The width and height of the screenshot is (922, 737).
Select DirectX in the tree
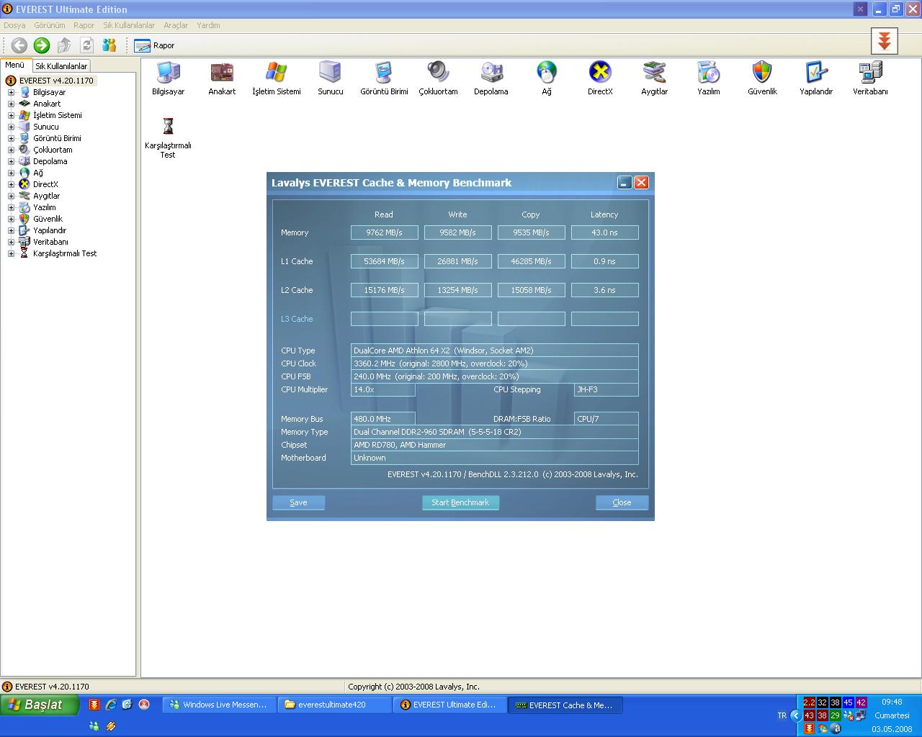pyautogui.click(x=45, y=184)
